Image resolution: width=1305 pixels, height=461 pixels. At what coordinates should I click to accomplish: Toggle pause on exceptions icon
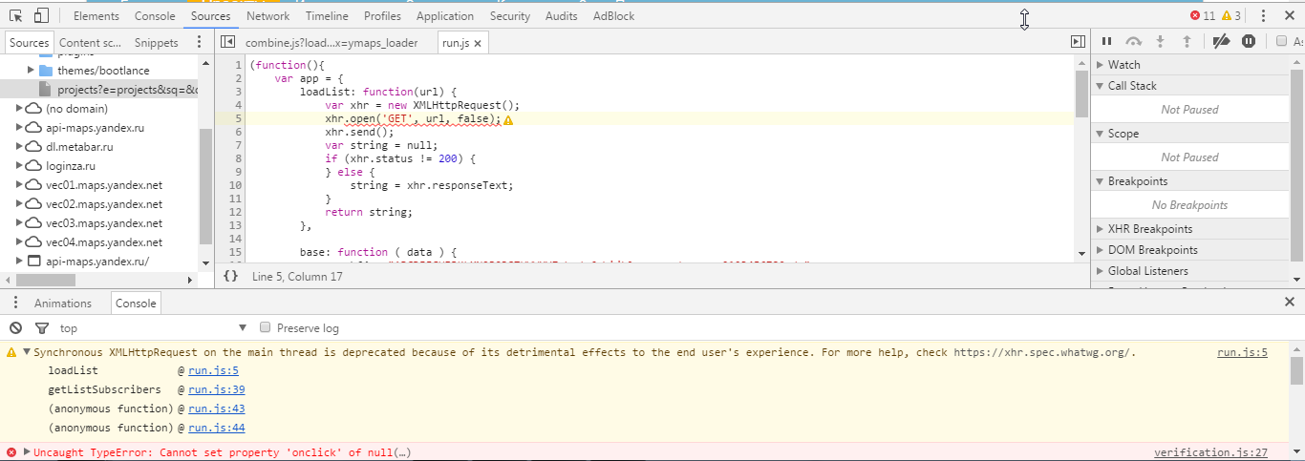pos(1249,41)
